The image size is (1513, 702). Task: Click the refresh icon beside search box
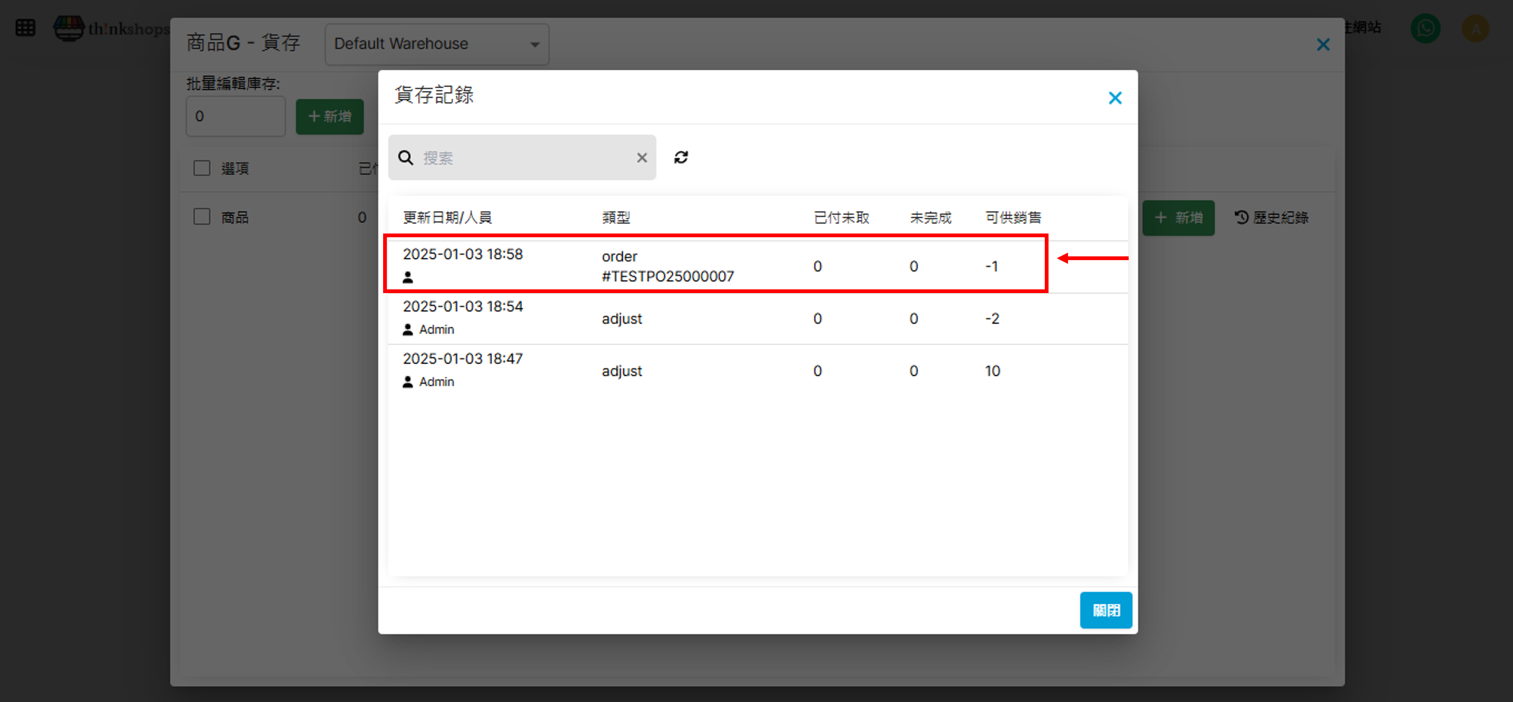tap(681, 157)
